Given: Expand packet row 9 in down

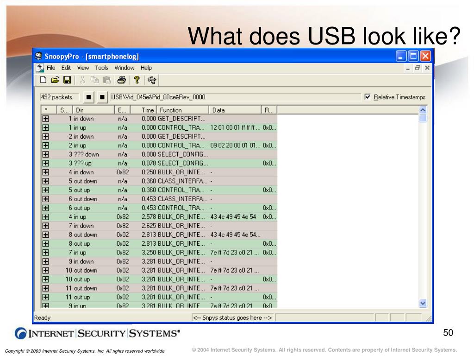Looking at the screenshot, I should (x=46, y=261).
